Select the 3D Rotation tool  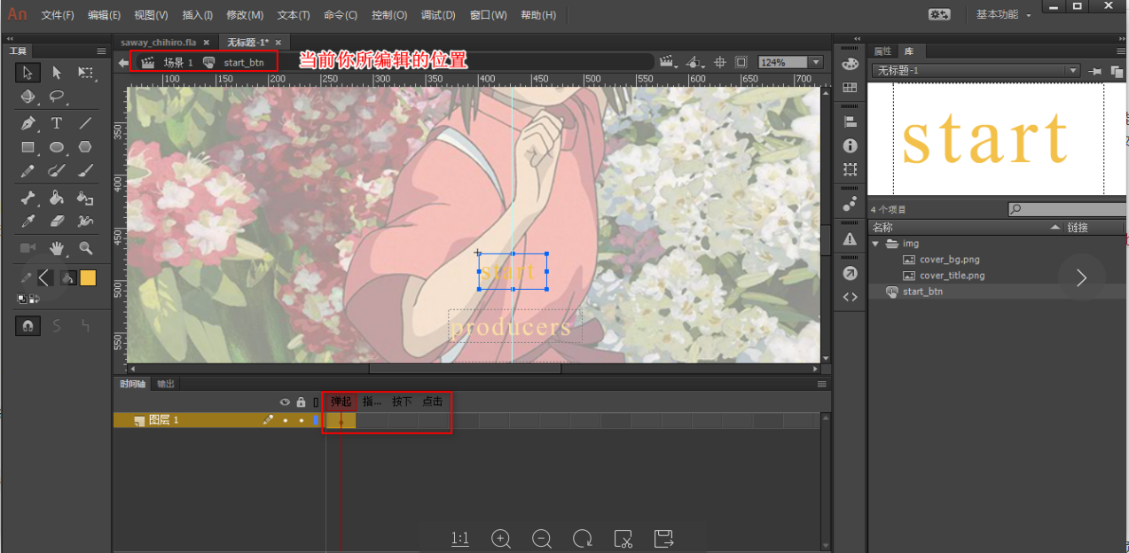click(x=27, y=96)
